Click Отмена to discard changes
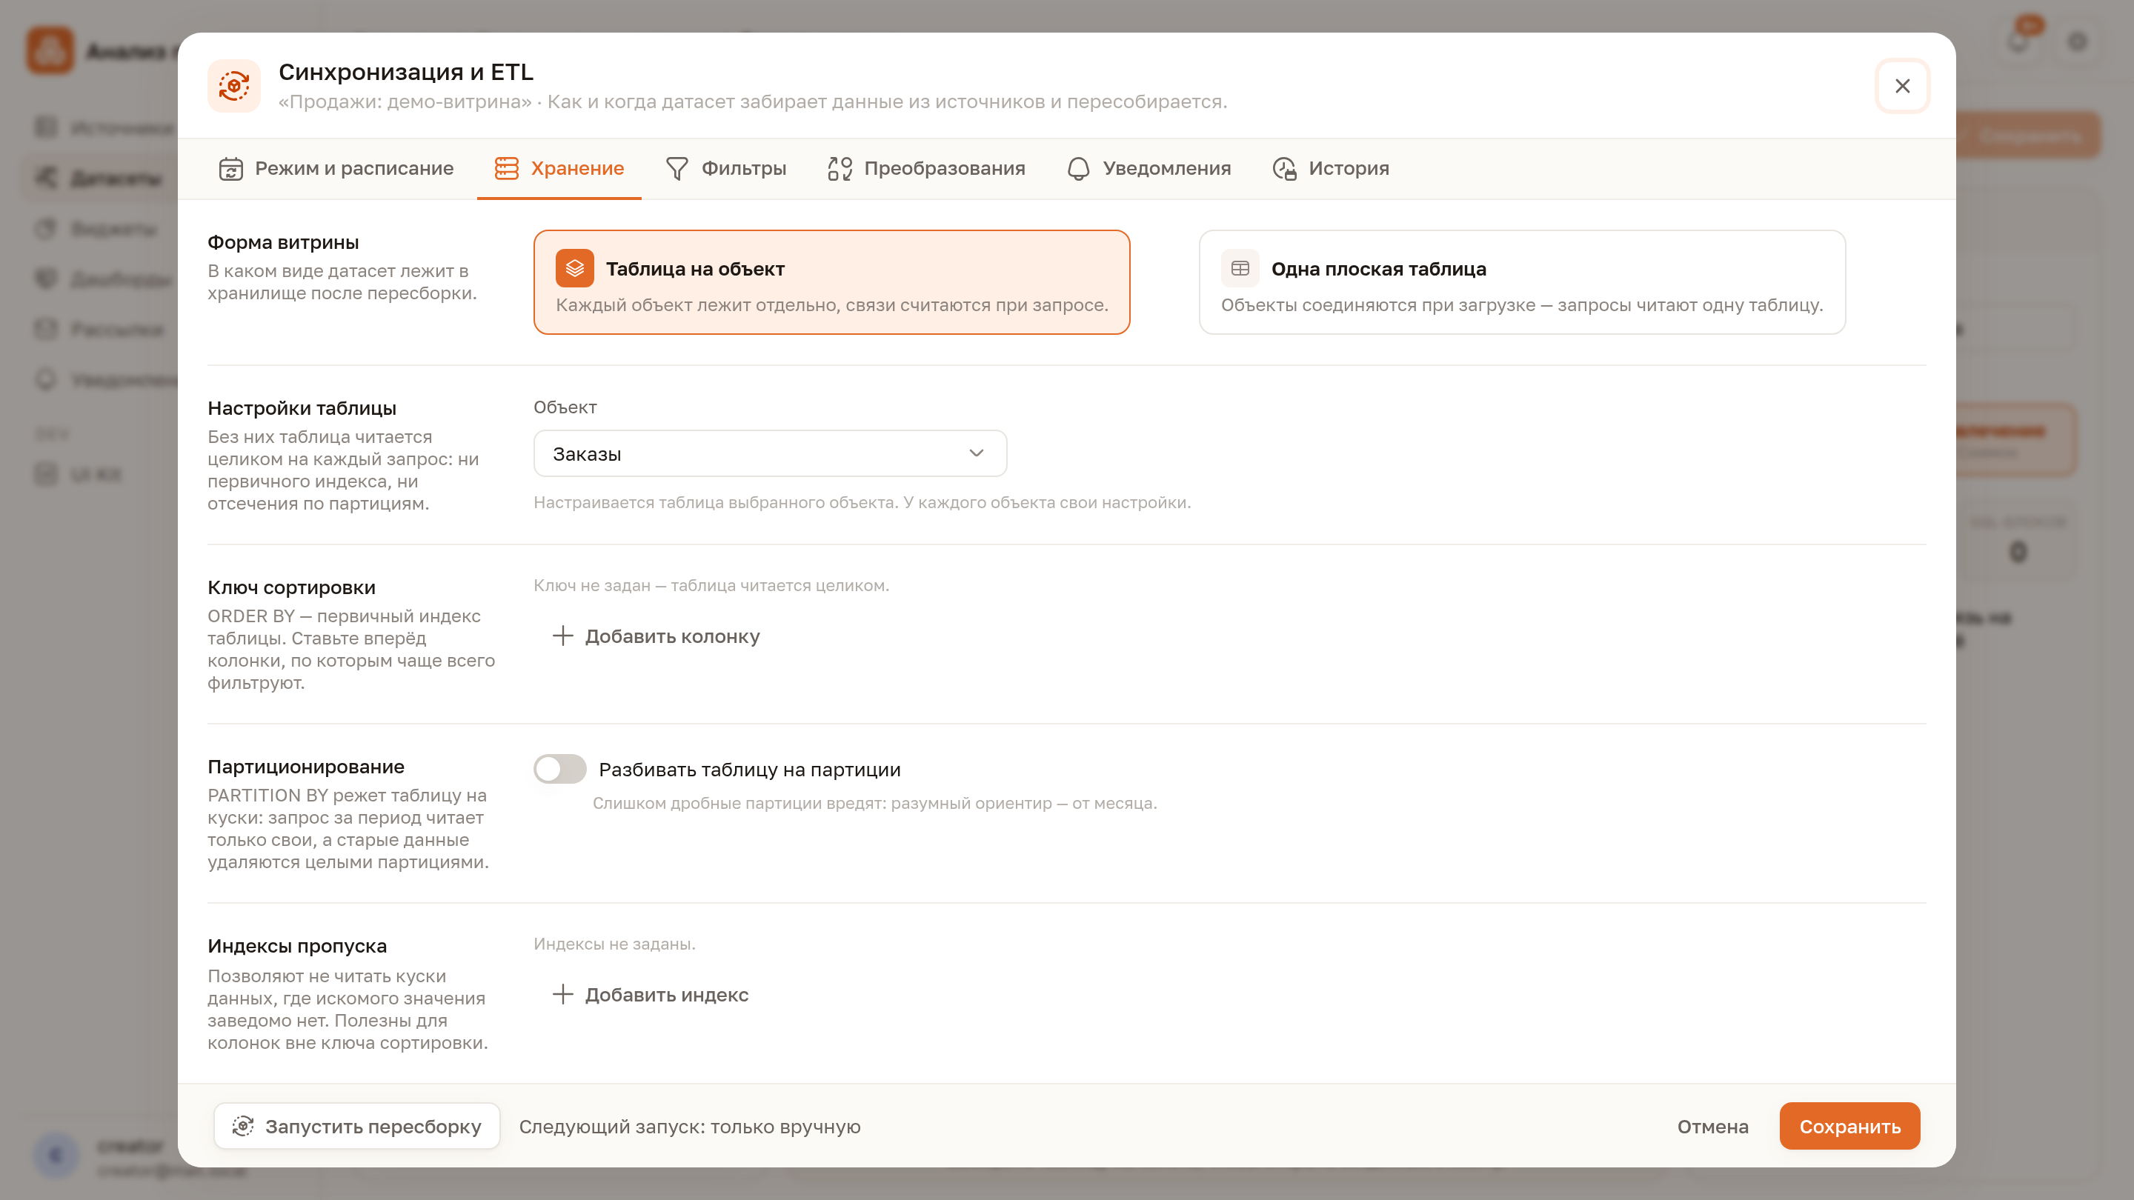The width and height of the screenshot is (2134, 1200). pos(1712,1126)
